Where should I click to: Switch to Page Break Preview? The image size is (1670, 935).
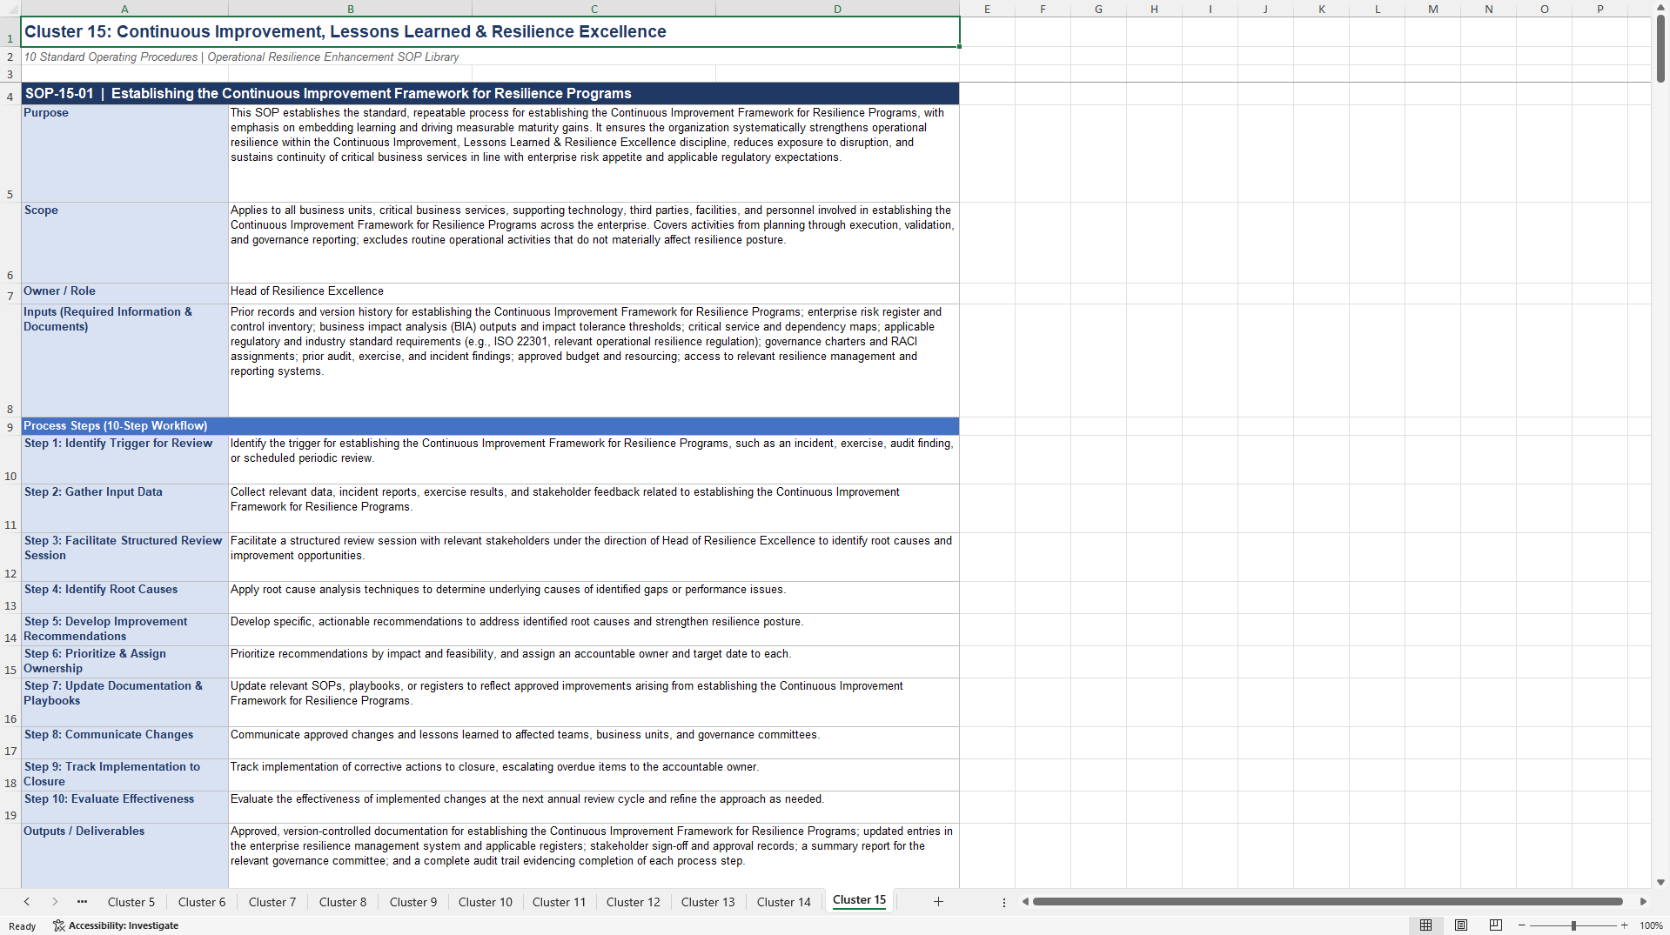(1496, 925)
